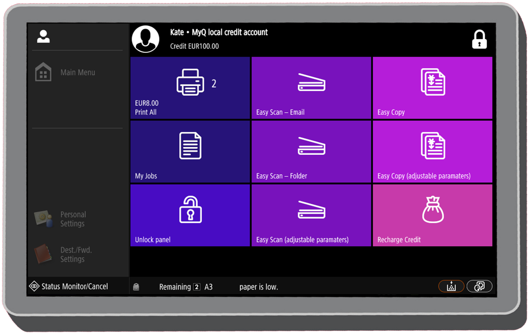Click the orange-outlined status bar button

[451, 287]
